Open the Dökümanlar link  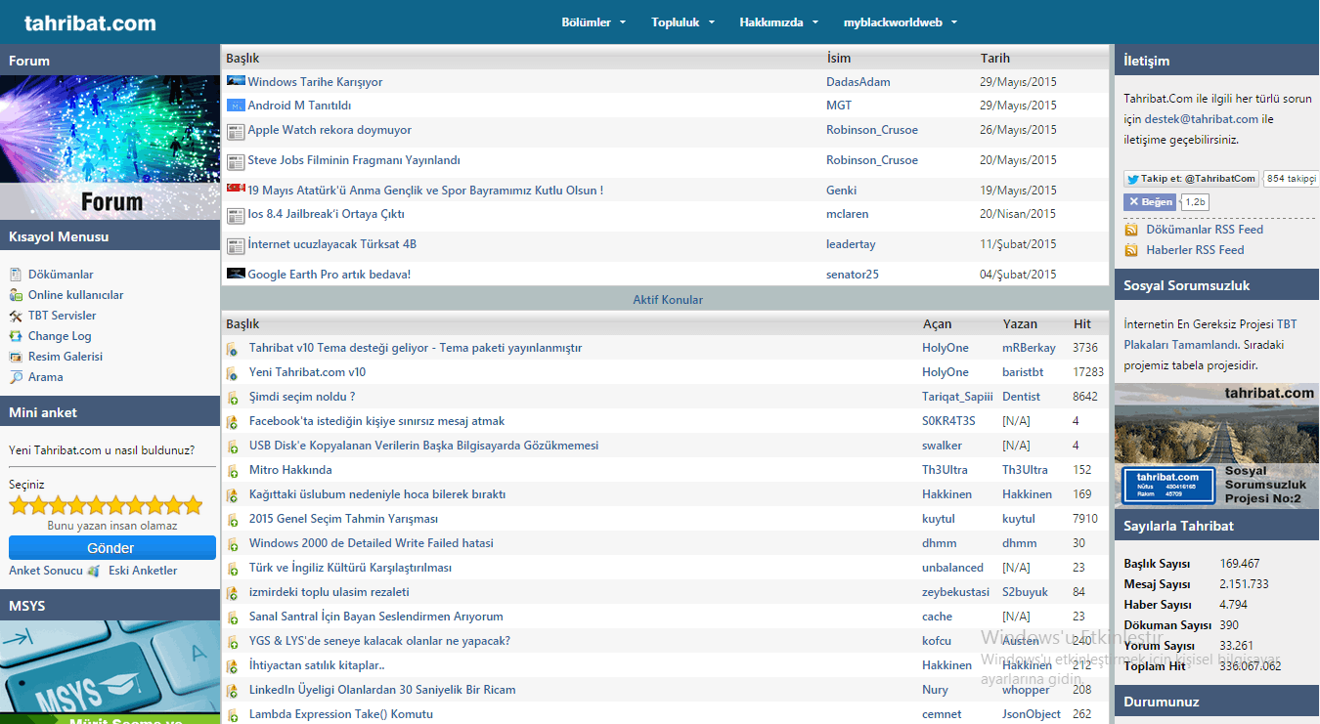[61, 275]
